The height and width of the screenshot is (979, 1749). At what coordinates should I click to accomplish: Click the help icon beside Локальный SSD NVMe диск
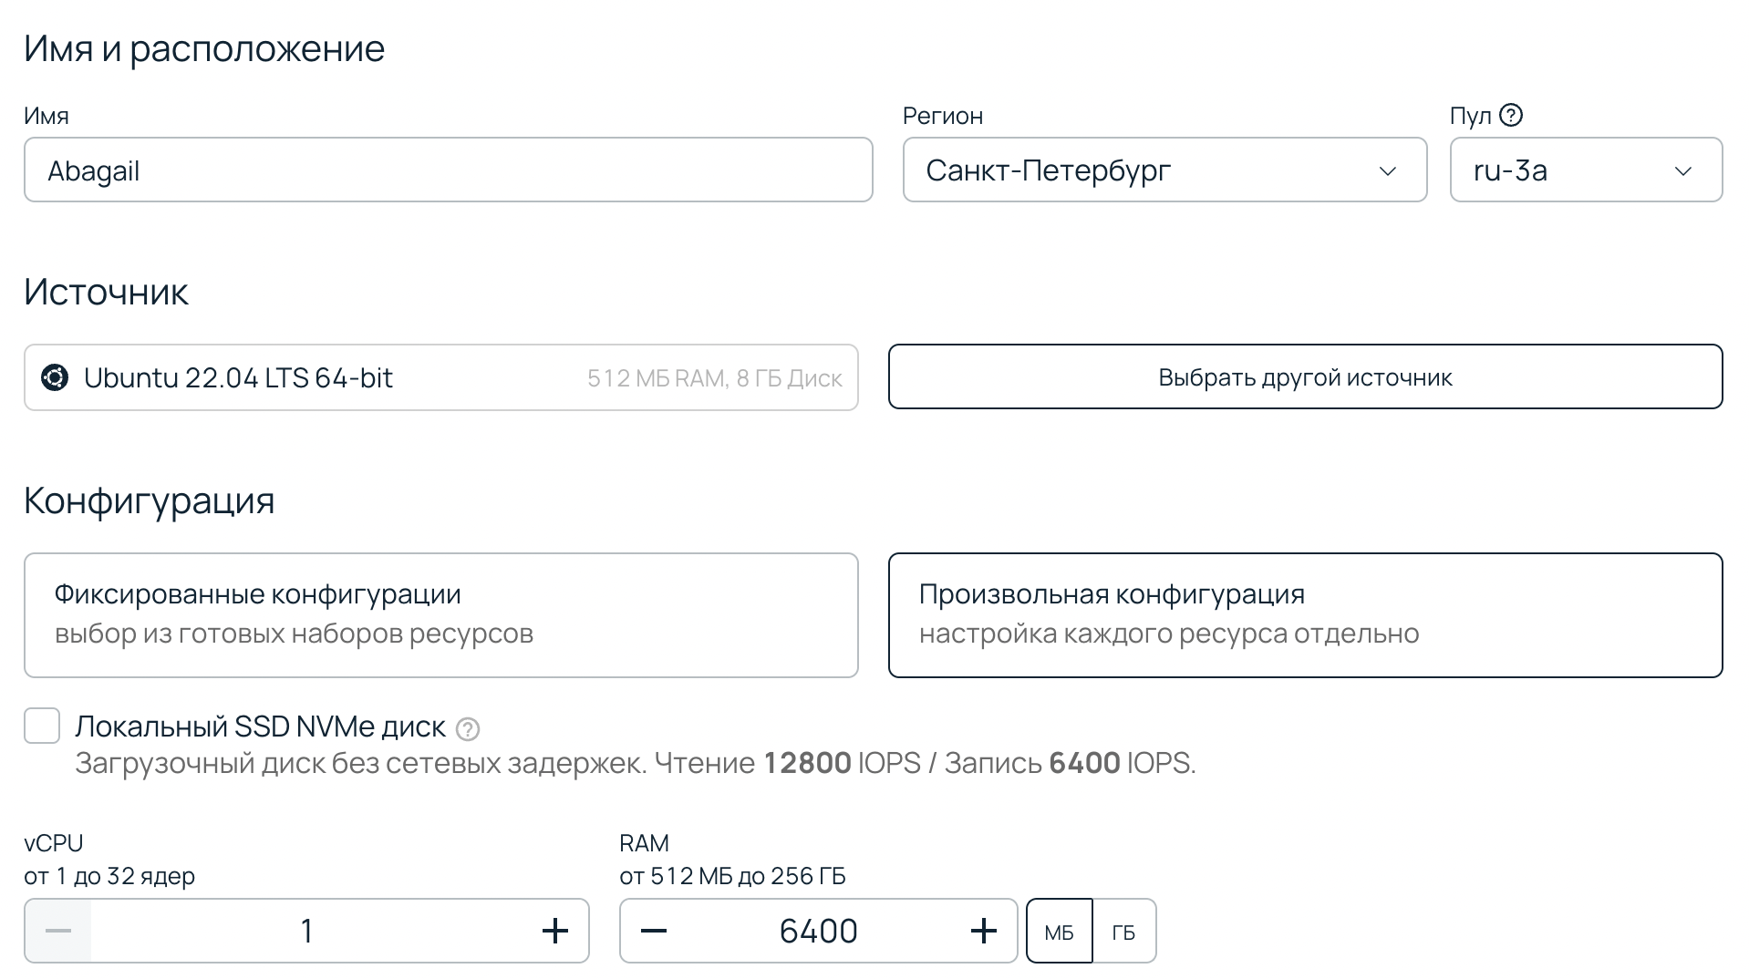point(468,729)
